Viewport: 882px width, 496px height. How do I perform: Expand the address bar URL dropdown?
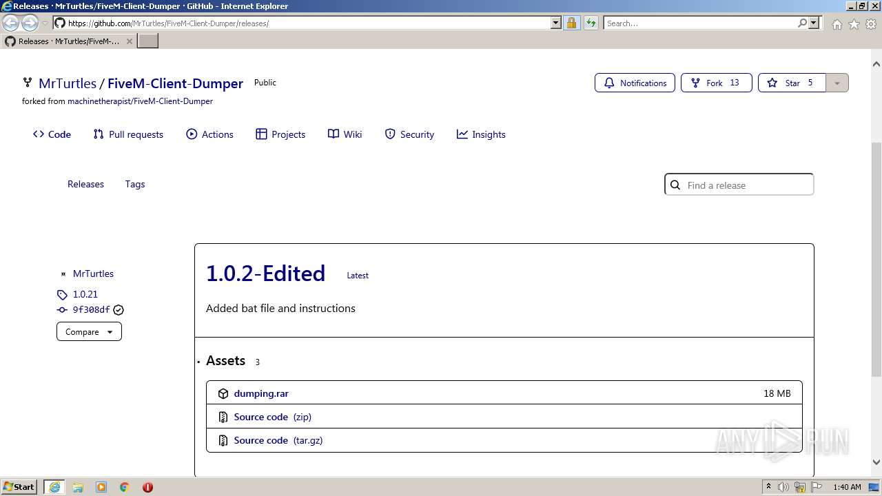point(556,23)
